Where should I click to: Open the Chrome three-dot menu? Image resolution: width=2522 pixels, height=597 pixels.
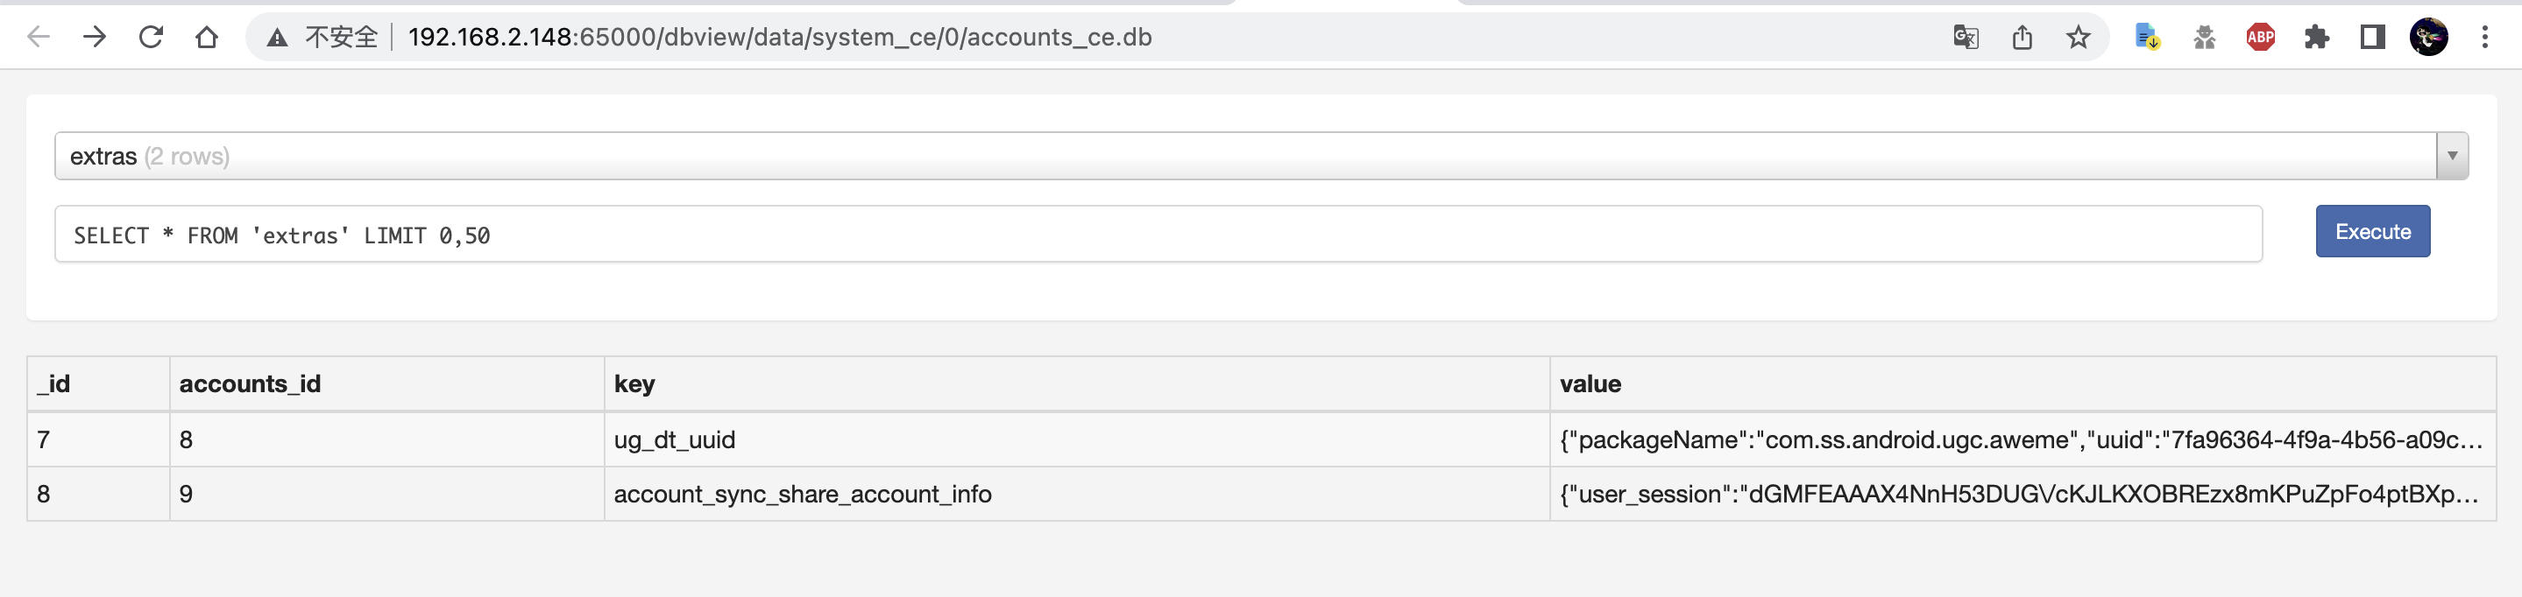click(2485, 37)
